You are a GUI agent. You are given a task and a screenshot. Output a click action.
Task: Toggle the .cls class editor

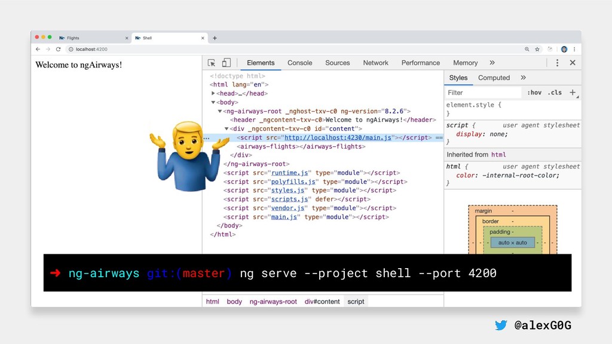pyautogui.click(x=555, y=93)
